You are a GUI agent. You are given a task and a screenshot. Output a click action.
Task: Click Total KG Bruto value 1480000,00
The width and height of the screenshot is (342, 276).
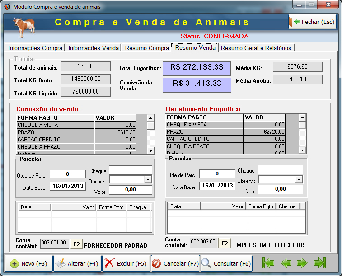(x=86, y=79)
